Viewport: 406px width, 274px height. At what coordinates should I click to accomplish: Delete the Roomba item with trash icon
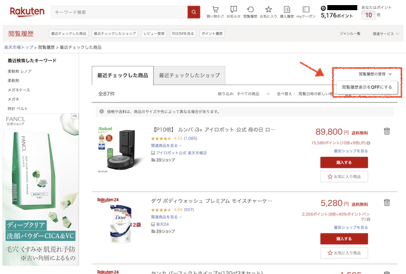pos(387,131)
